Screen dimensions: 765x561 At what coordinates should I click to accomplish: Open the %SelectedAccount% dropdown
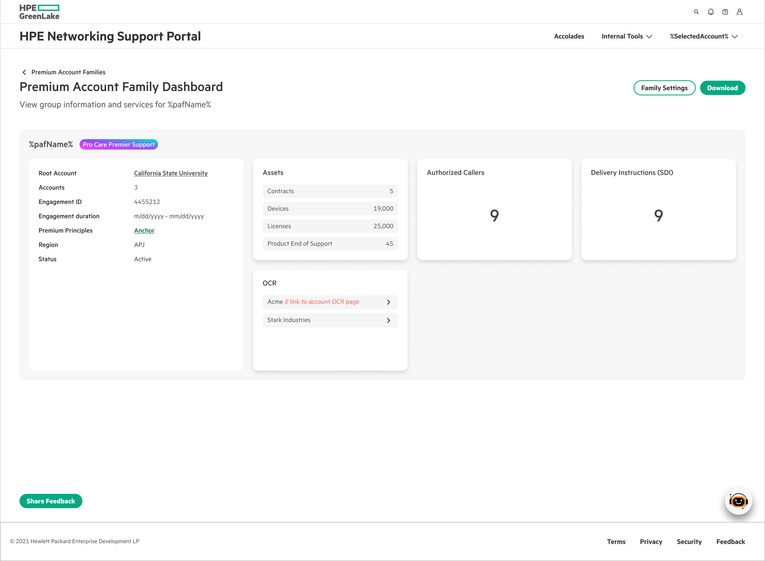[x=703, y=36]
